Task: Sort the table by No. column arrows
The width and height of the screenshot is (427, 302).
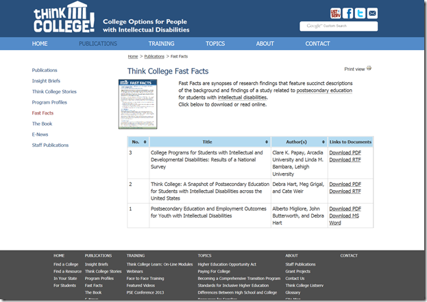Action: point(145,142)
